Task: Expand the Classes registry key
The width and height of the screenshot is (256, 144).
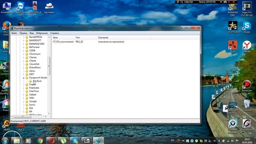Action: point(24,57)
